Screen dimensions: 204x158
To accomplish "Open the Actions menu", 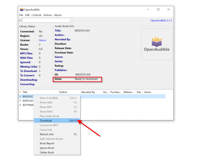I will pyautogui.click(x=48, y=15).
